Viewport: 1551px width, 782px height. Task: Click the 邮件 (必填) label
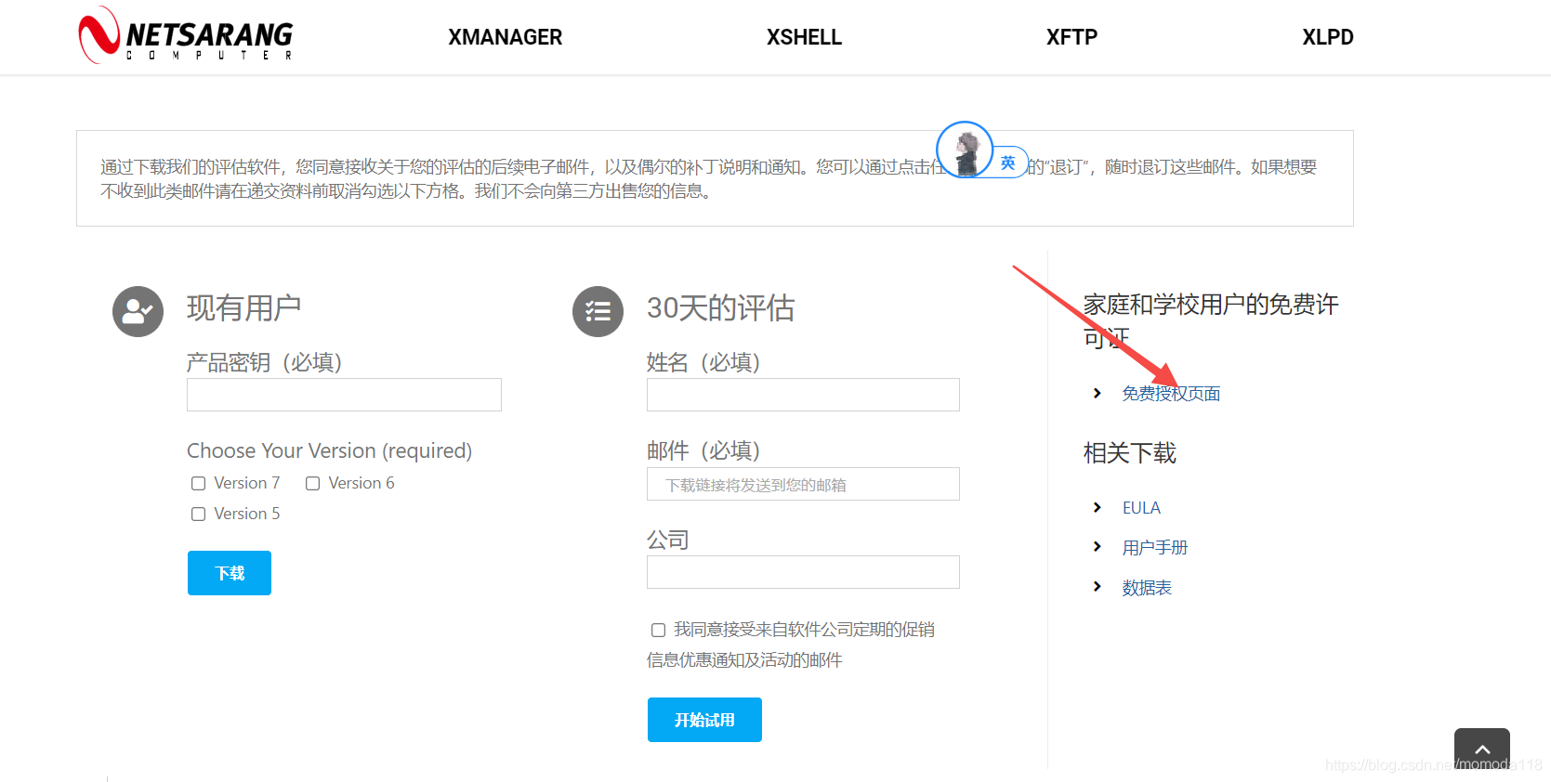point(703,450)
